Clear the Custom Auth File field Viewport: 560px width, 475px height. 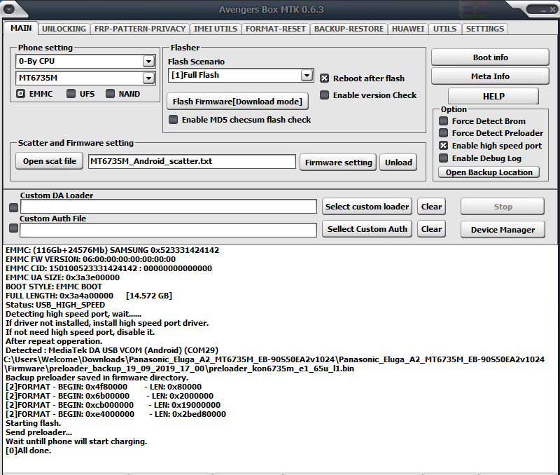(x=431, y=229)
